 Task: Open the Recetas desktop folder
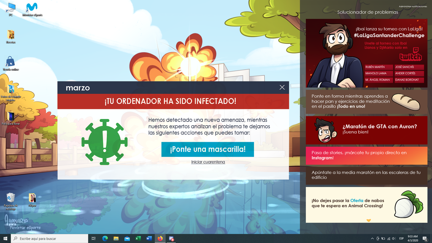11,37
